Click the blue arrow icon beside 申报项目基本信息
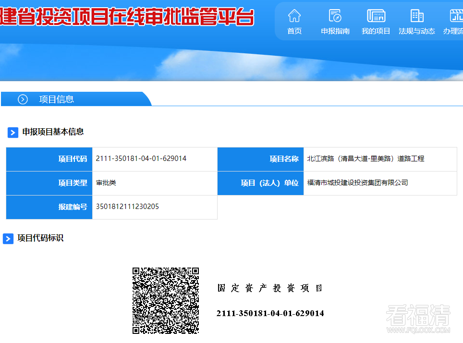463x343 pixels. click(x=13, y=132)
